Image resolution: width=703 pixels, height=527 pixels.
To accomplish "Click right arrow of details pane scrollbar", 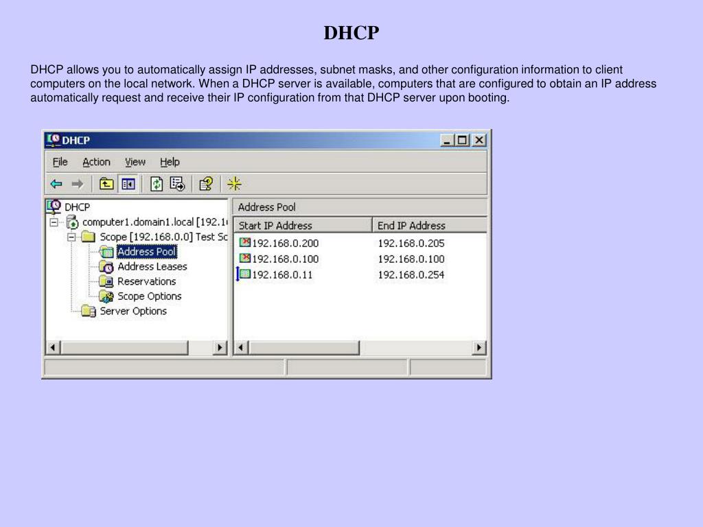I will [479, 347].
